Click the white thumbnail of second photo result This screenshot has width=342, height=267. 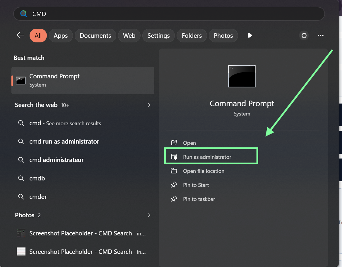tap(21, 252)
